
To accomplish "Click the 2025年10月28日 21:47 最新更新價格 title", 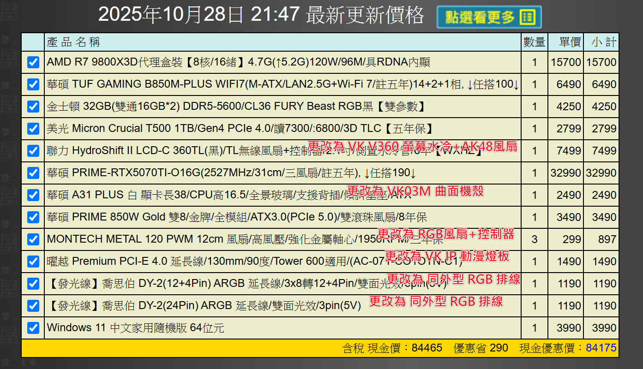I will pos(261,15).
